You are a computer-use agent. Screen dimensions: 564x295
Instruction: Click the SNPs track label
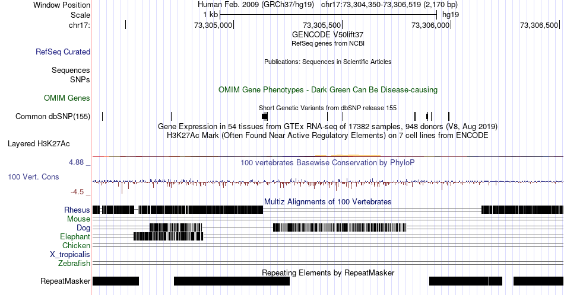pyautogui.click(x=80, y=79)
